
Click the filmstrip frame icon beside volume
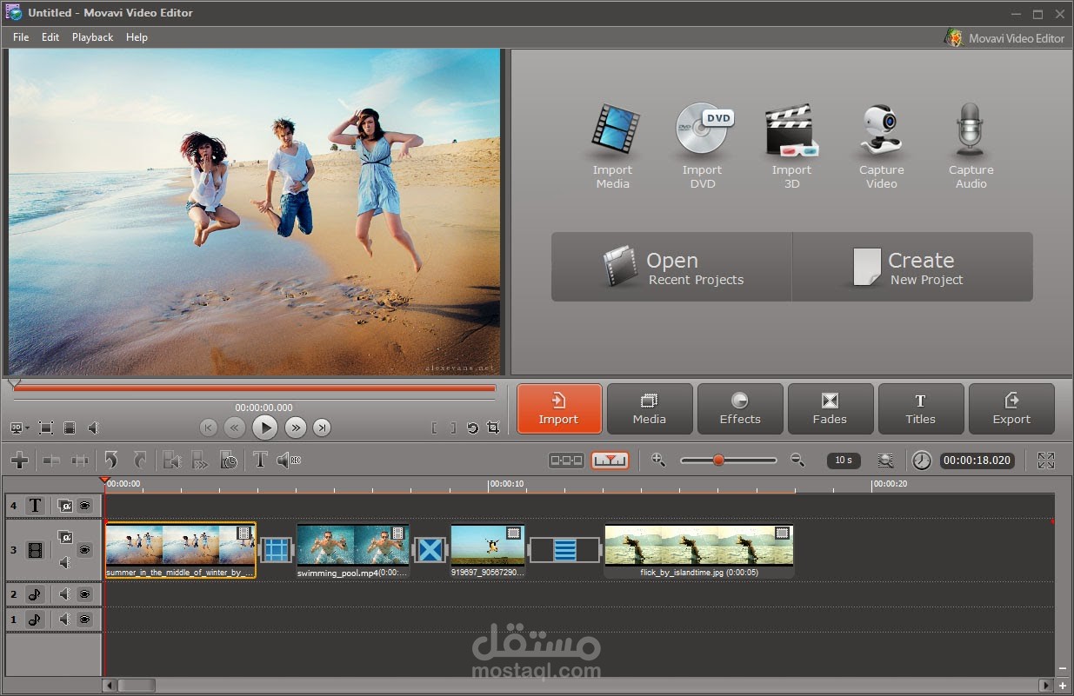[x=70, y=428]
